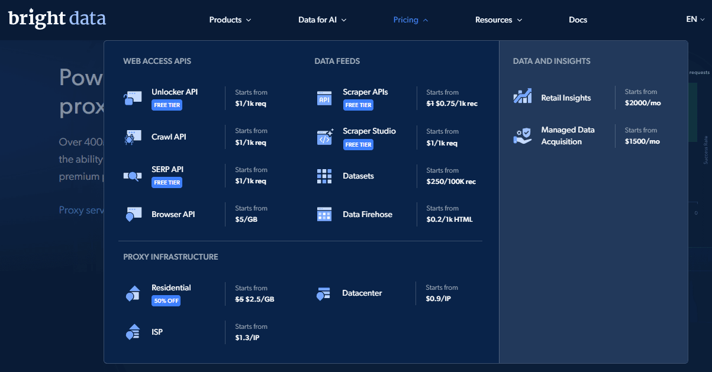
Task: Click the Unlocker API icon
Action: pos(133,98)
